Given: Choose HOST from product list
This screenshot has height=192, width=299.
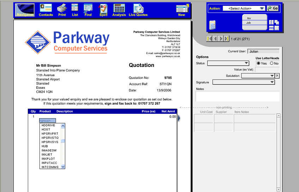Looking at the screenshot, I should click(x=46, y=130).
